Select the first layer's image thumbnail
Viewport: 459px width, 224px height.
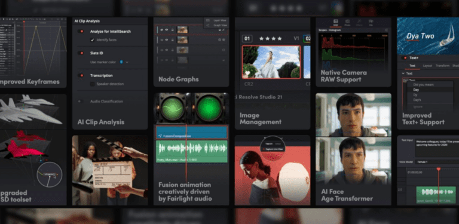[x=182, y=29]
